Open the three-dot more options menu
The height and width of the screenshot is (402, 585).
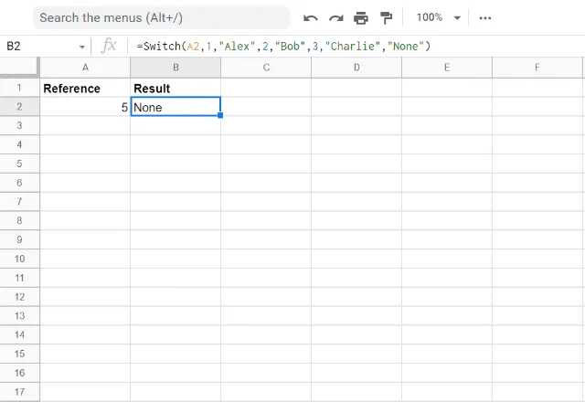tap(485, 17)
